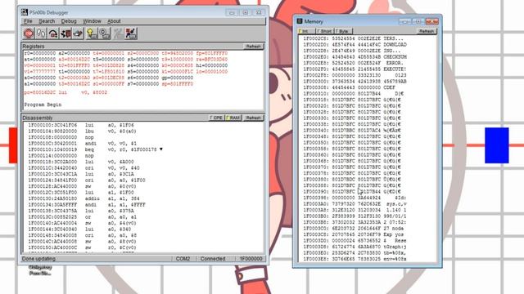The height and width of the screenshot is (294, 524).
Task: Click register value sp=801FFFF0
Action: coord(177,84)
